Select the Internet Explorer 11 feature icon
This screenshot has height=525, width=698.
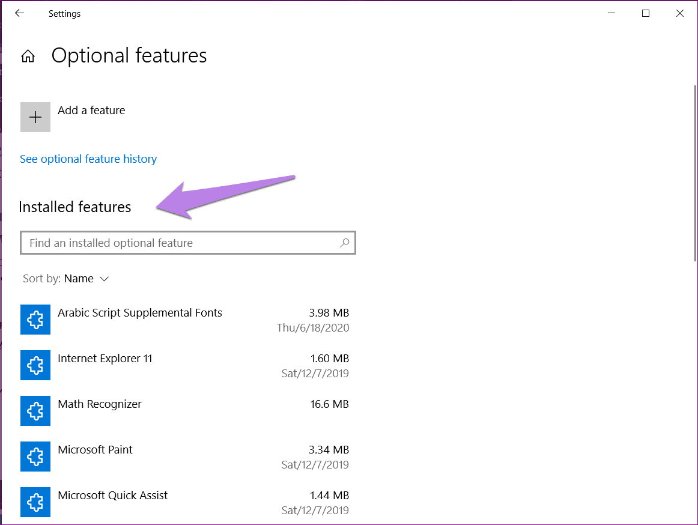(35, 365)
